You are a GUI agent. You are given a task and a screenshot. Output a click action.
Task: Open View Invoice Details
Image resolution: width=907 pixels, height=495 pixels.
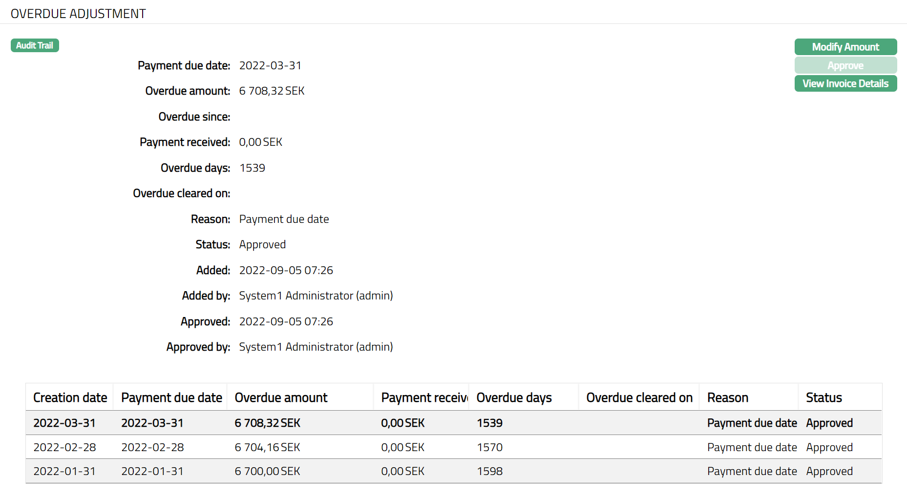(845, 83)
